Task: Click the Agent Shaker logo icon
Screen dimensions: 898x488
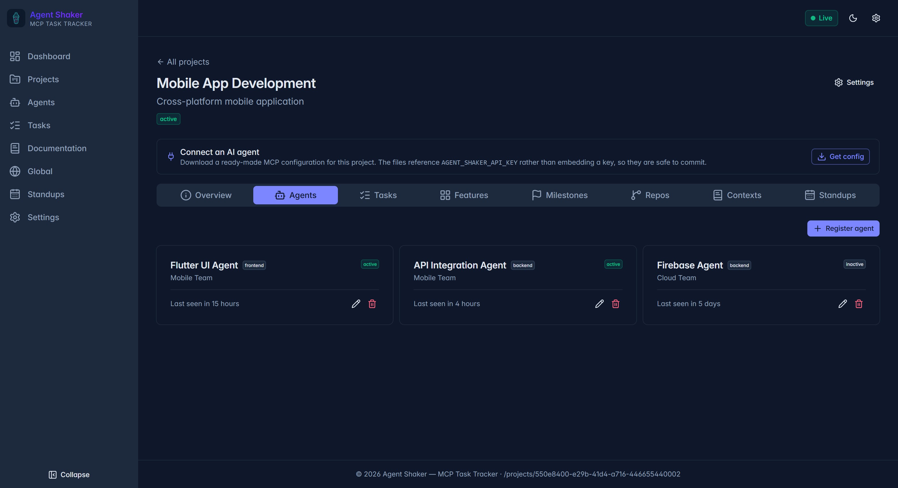Action: 16,18
